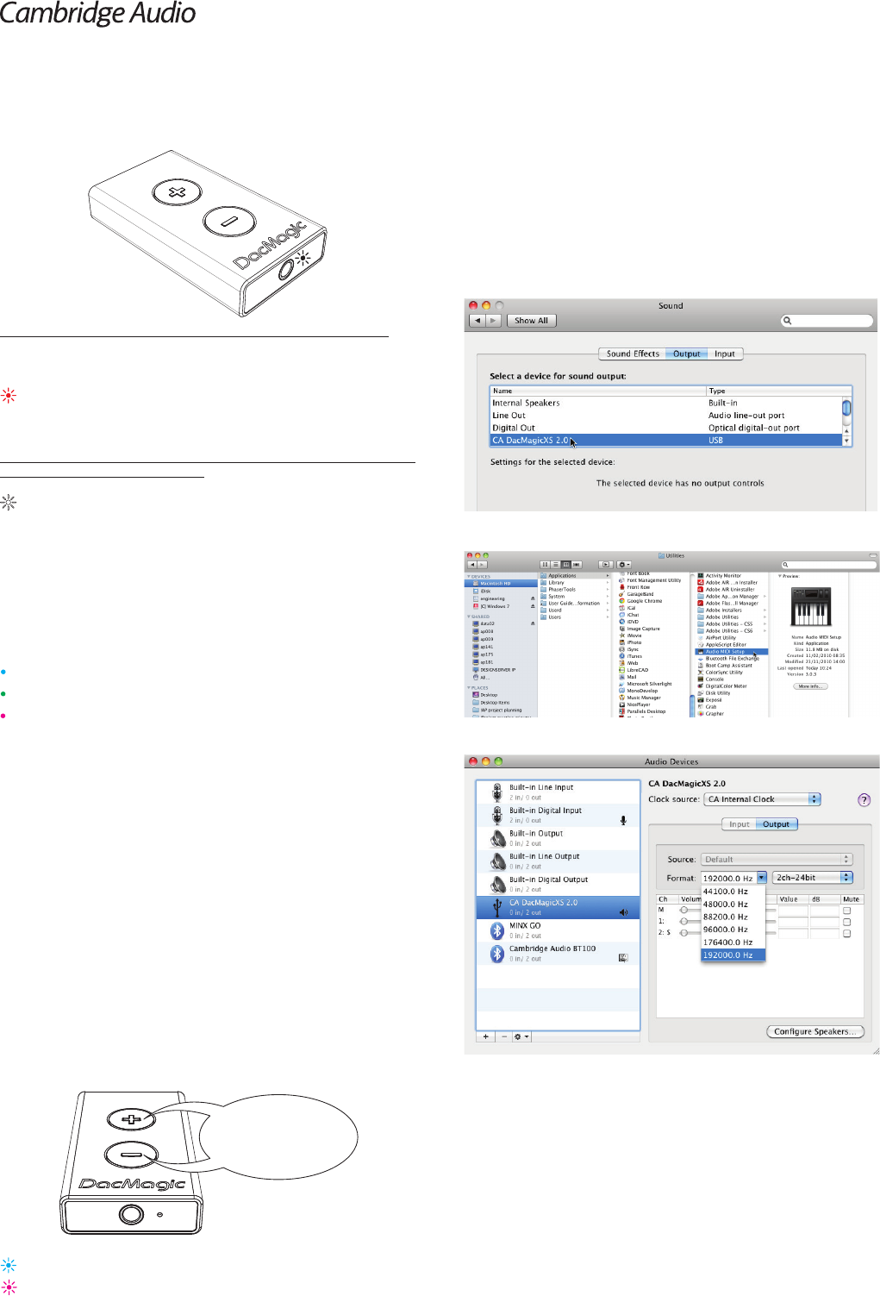Toggle Mute checkbox for channel M
880x1296 pixels.
pos(847,911)
